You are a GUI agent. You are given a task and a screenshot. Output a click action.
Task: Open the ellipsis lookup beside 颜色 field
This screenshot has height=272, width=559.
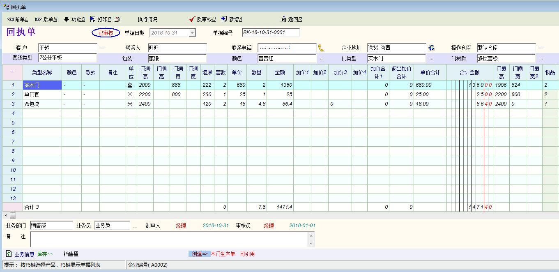point(322,59)
